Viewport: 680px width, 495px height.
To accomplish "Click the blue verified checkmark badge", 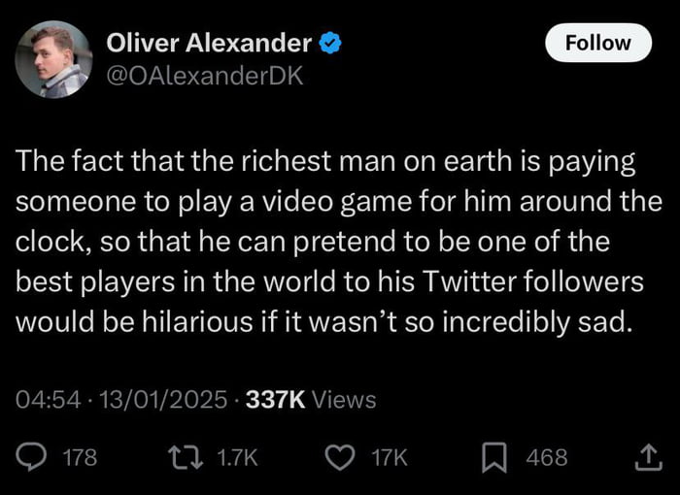I will pos(330,43).
